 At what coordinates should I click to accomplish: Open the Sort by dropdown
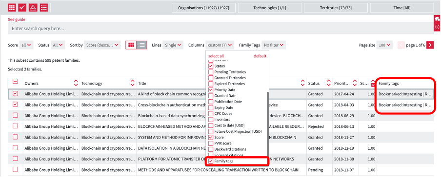102,45
